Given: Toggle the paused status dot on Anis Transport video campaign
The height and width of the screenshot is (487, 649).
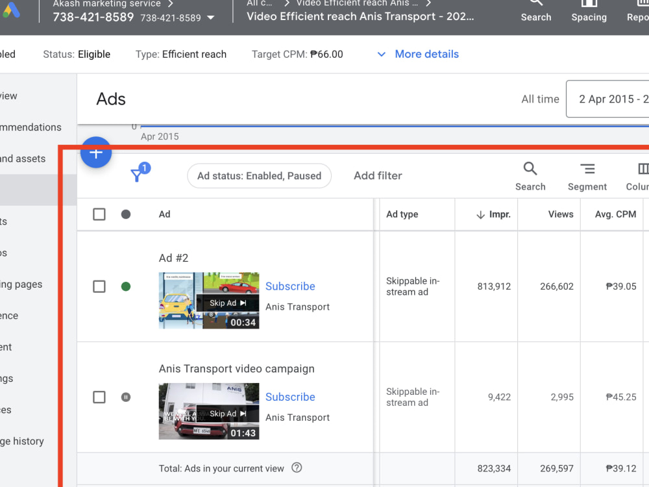Looking at the screenshot, I should [x=126, y=397].
